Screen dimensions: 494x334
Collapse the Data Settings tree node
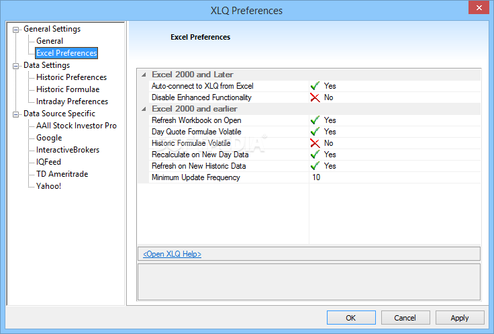[x=15, y=67]
